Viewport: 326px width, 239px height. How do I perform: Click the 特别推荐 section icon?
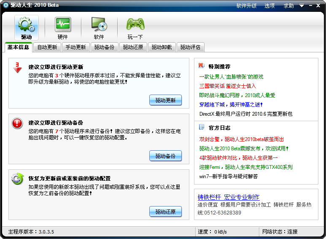tap(202, 66)
